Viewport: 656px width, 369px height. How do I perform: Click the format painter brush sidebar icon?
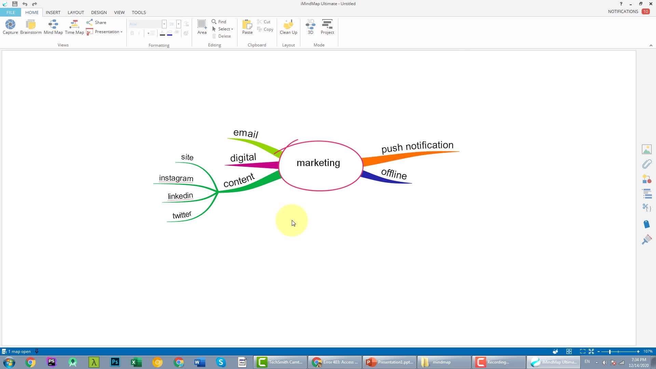tap(646, 240)
